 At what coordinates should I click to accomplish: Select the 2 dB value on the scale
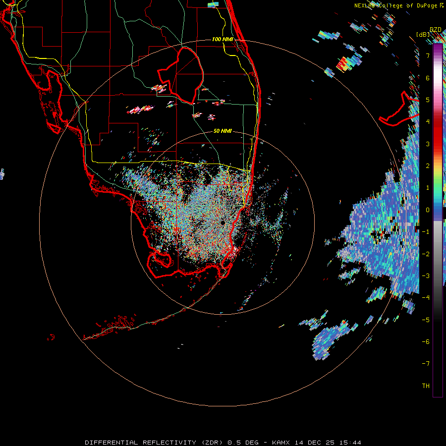(428, 166)
